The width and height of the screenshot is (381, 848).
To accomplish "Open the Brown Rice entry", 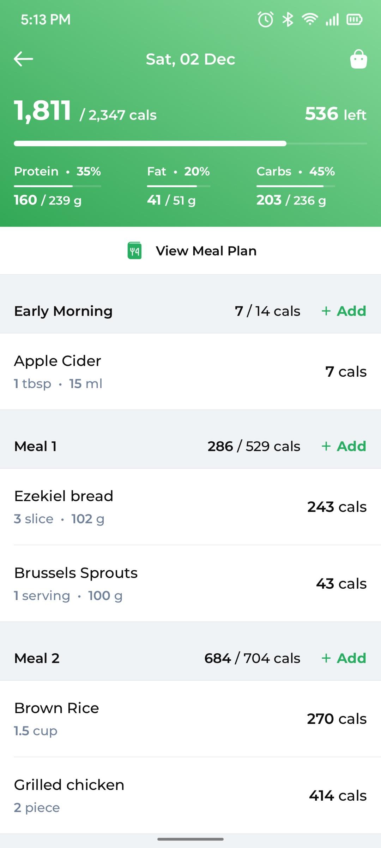I will (x=190, y=719).
